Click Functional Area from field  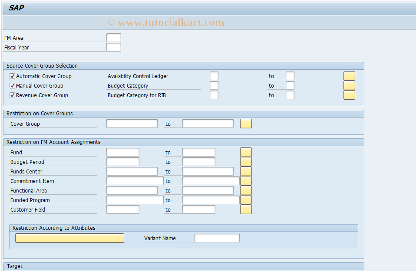(x=132, y=190)
